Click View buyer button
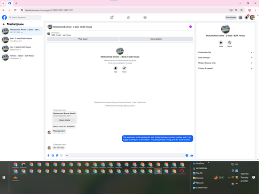The width and height of the screenshot is (259, 194). pyautogui.click(x=83, y=39)
